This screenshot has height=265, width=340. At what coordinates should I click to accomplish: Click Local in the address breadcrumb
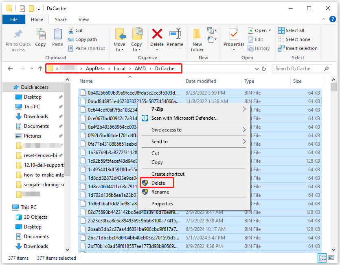[119, 69]
